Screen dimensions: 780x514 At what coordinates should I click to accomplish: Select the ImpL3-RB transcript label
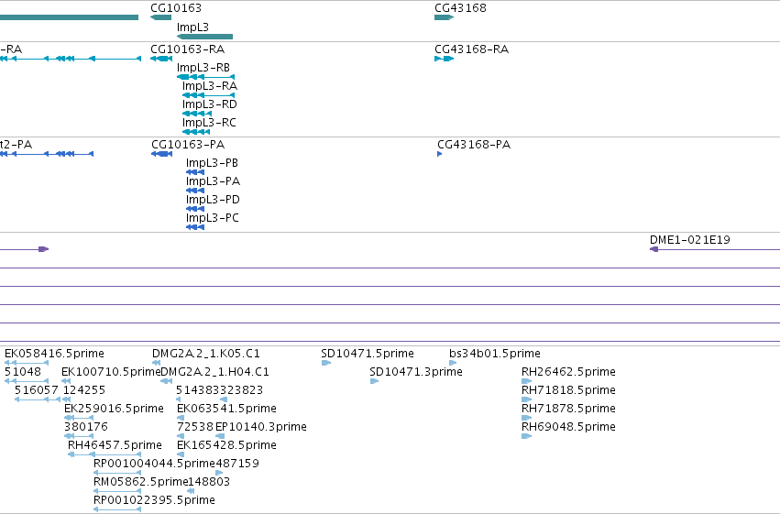pos(203,68)
